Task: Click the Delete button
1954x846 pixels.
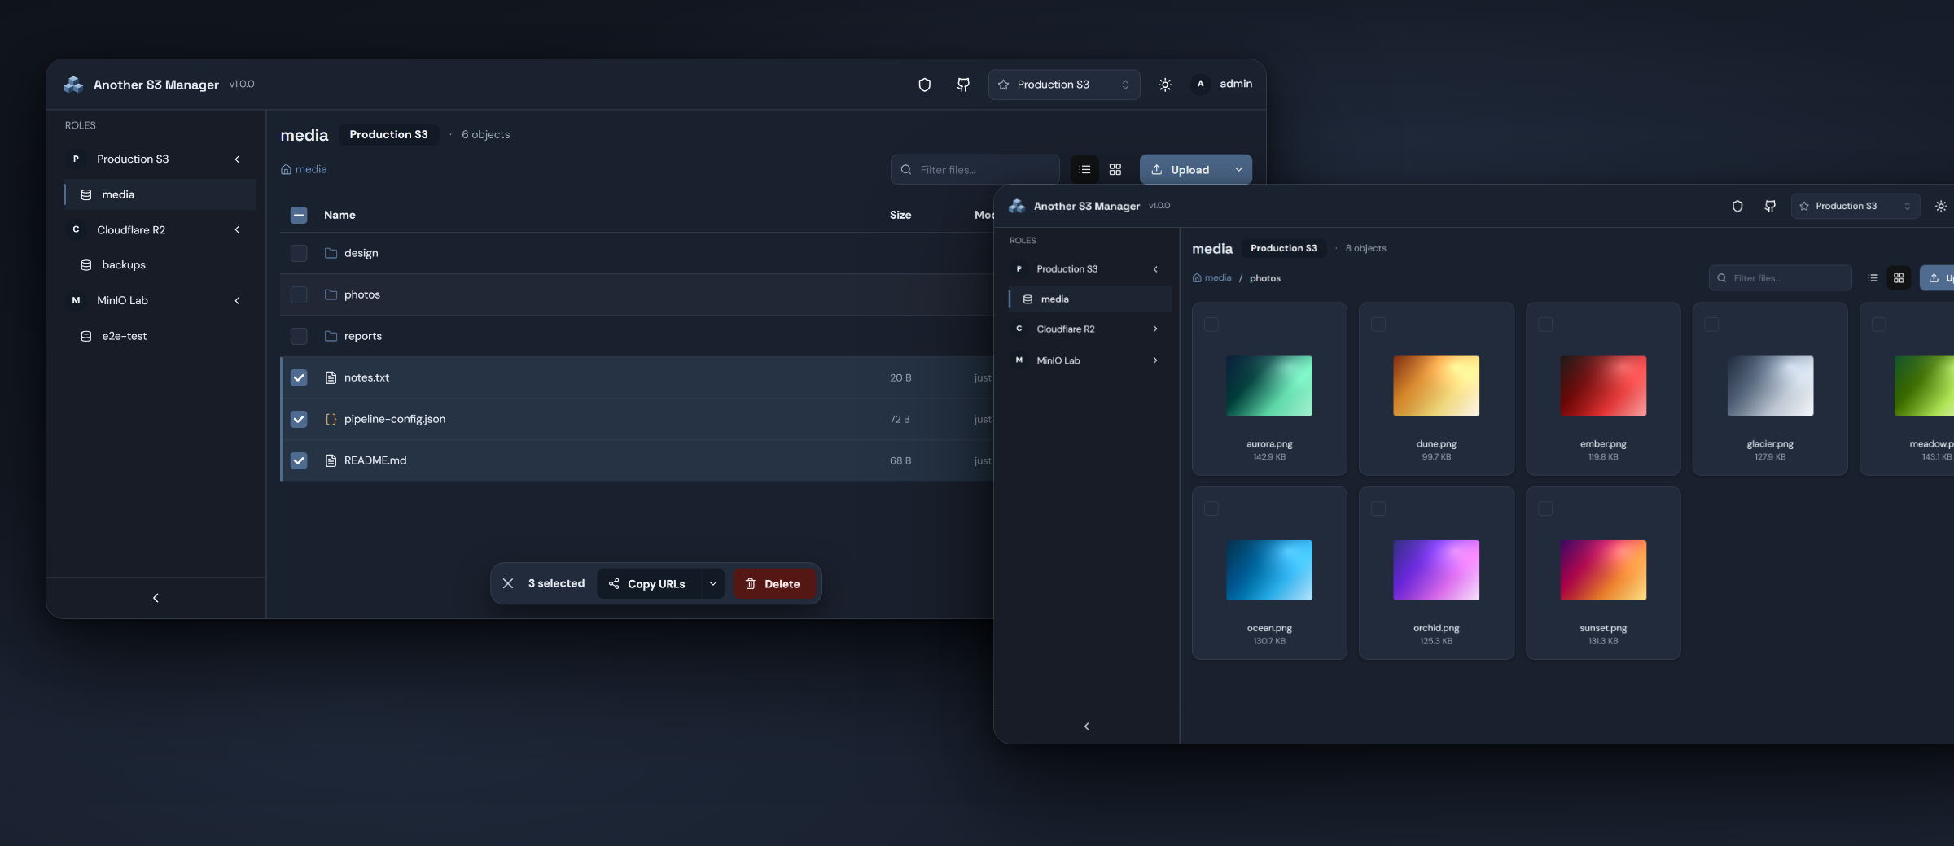Action: (x=774, y=583)
